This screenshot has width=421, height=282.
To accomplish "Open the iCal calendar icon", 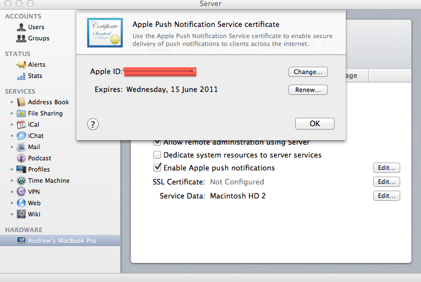I will tap(21, 124).
